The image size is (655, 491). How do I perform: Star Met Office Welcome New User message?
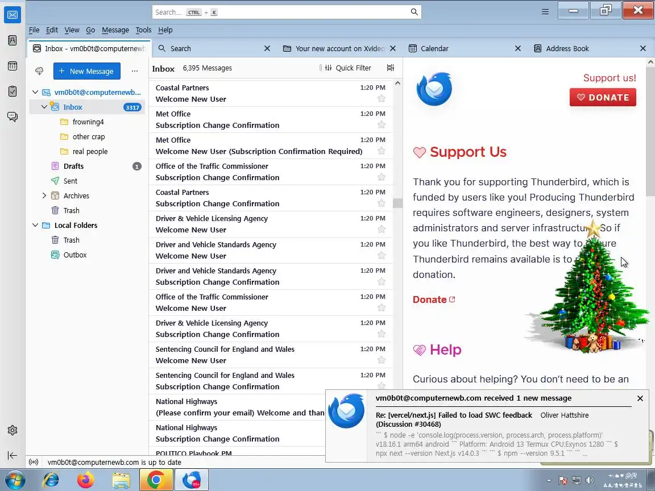(x=382, y=151)
